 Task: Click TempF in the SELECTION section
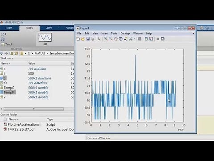click(7, 44)
